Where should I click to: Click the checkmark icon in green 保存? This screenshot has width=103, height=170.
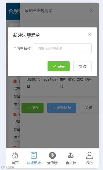click(54, 66)
